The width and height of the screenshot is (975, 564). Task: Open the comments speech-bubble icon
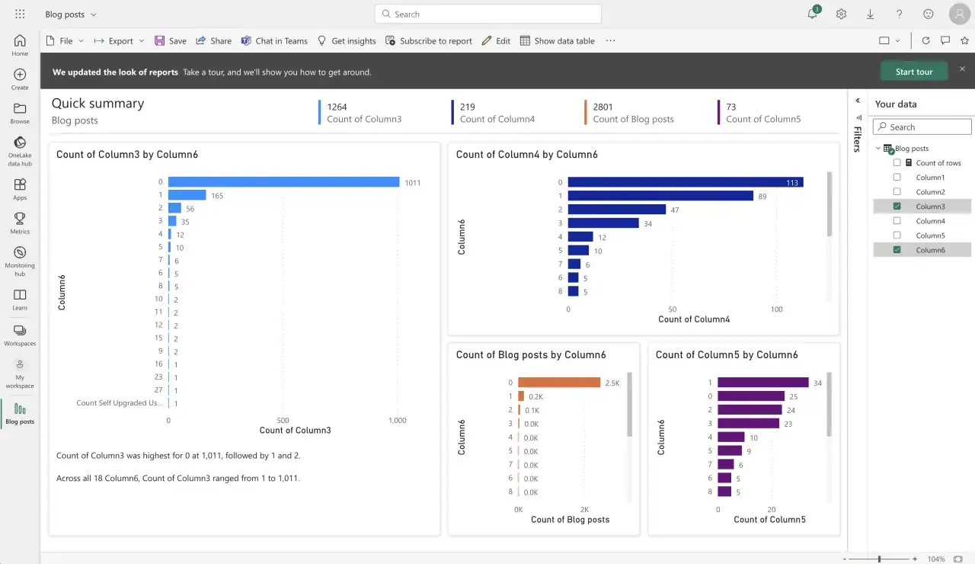click(x=945, y=40)
